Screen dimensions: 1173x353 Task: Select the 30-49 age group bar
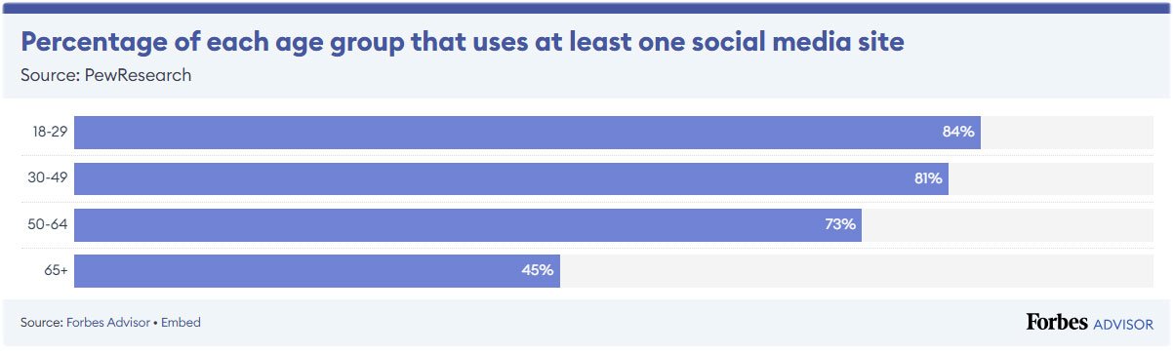click(511, 178)
